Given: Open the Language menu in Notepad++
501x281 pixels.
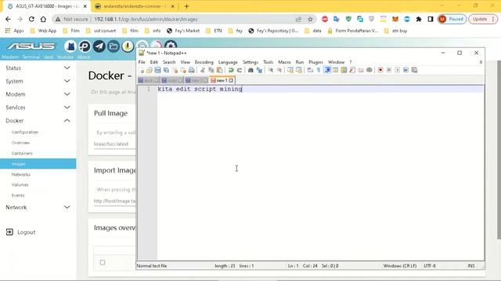Looking at the screenshot, I should point(228,62).
